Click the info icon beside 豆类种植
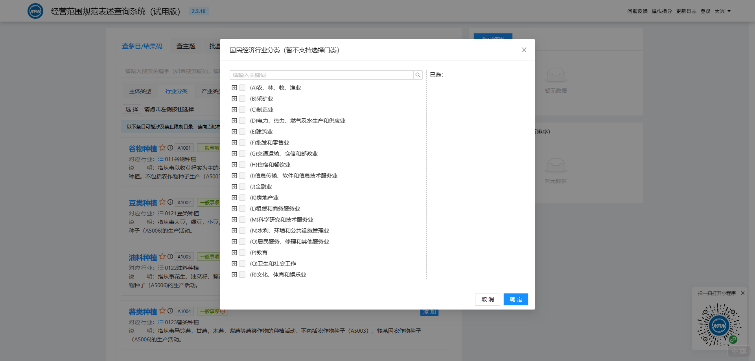 (170, 202)
